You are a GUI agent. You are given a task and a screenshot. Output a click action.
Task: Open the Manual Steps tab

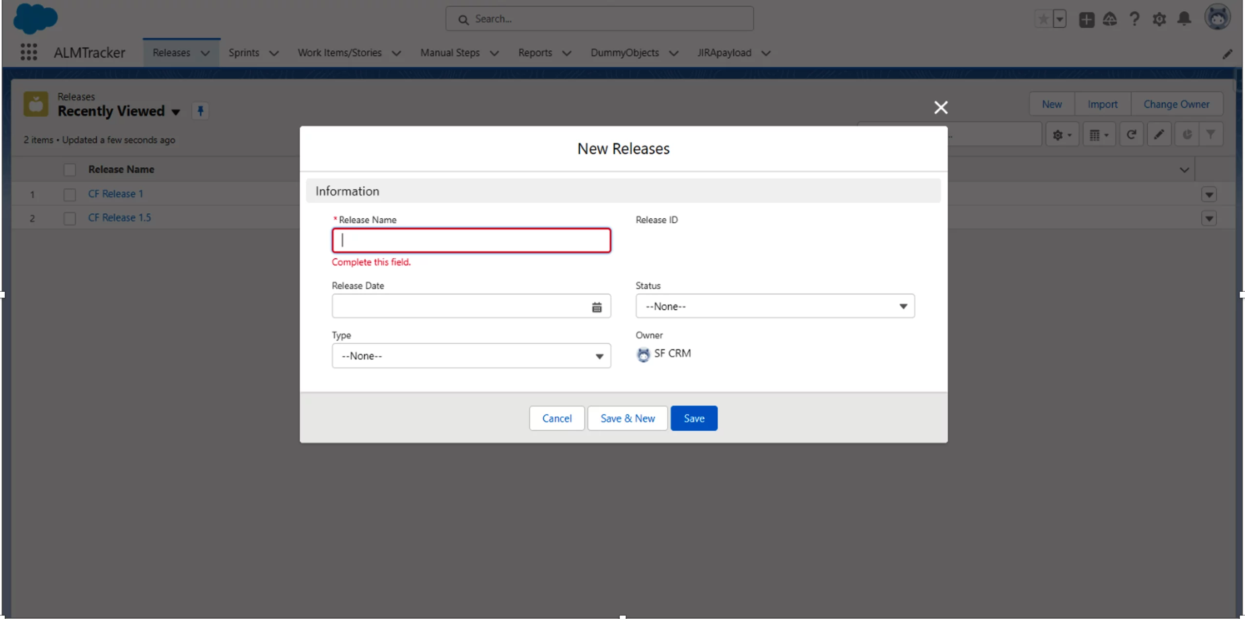pos(450,53)
